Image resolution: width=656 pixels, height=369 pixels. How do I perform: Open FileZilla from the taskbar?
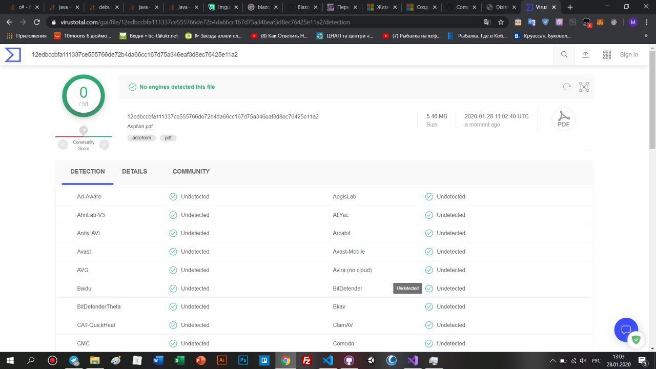307,360
